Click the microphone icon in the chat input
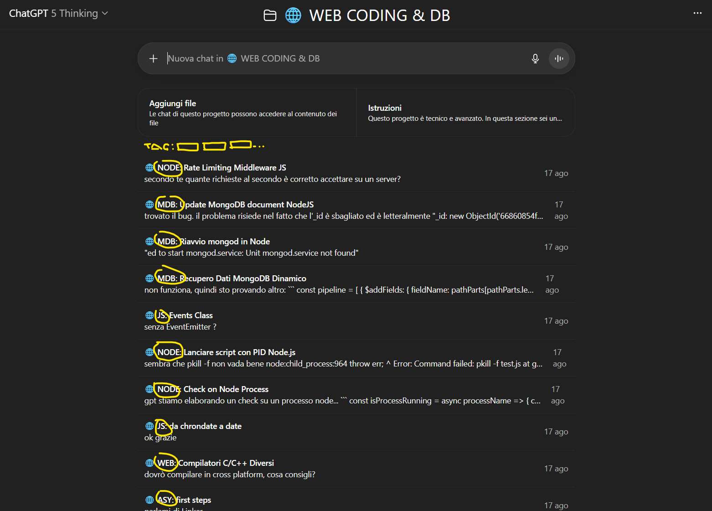 pyautogui.click(x=535, y=58)
